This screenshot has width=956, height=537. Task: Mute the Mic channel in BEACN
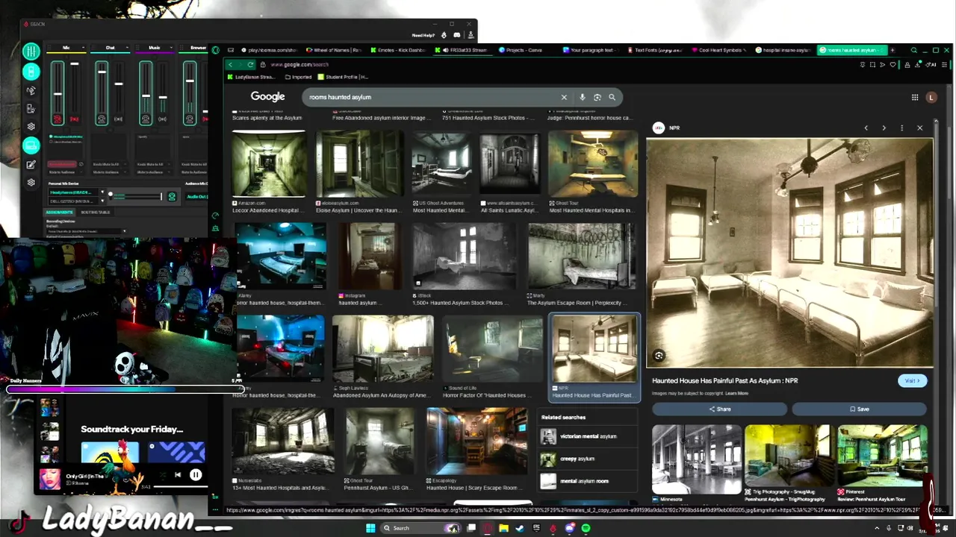pyautogui.click(x=58, y=119)
